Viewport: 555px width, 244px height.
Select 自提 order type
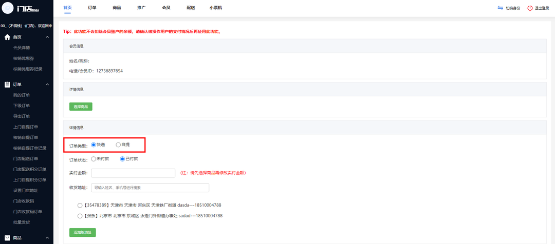118,145
